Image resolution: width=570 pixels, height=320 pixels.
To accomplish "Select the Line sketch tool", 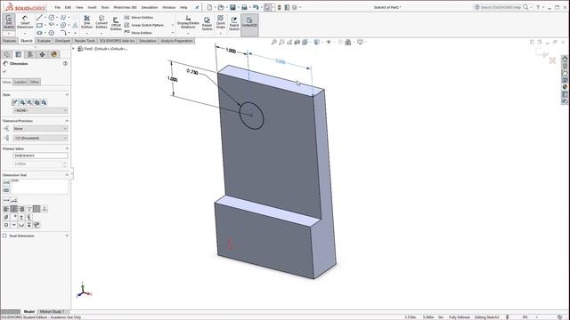I will click(x=39, y=18).
